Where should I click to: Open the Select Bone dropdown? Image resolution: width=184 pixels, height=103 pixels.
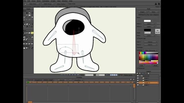pos(34,4)
